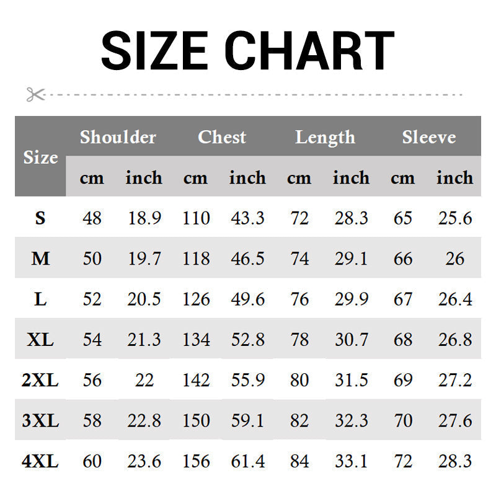
Task: Click the scissors icon on the dashed line
Action: coord(35,94)
